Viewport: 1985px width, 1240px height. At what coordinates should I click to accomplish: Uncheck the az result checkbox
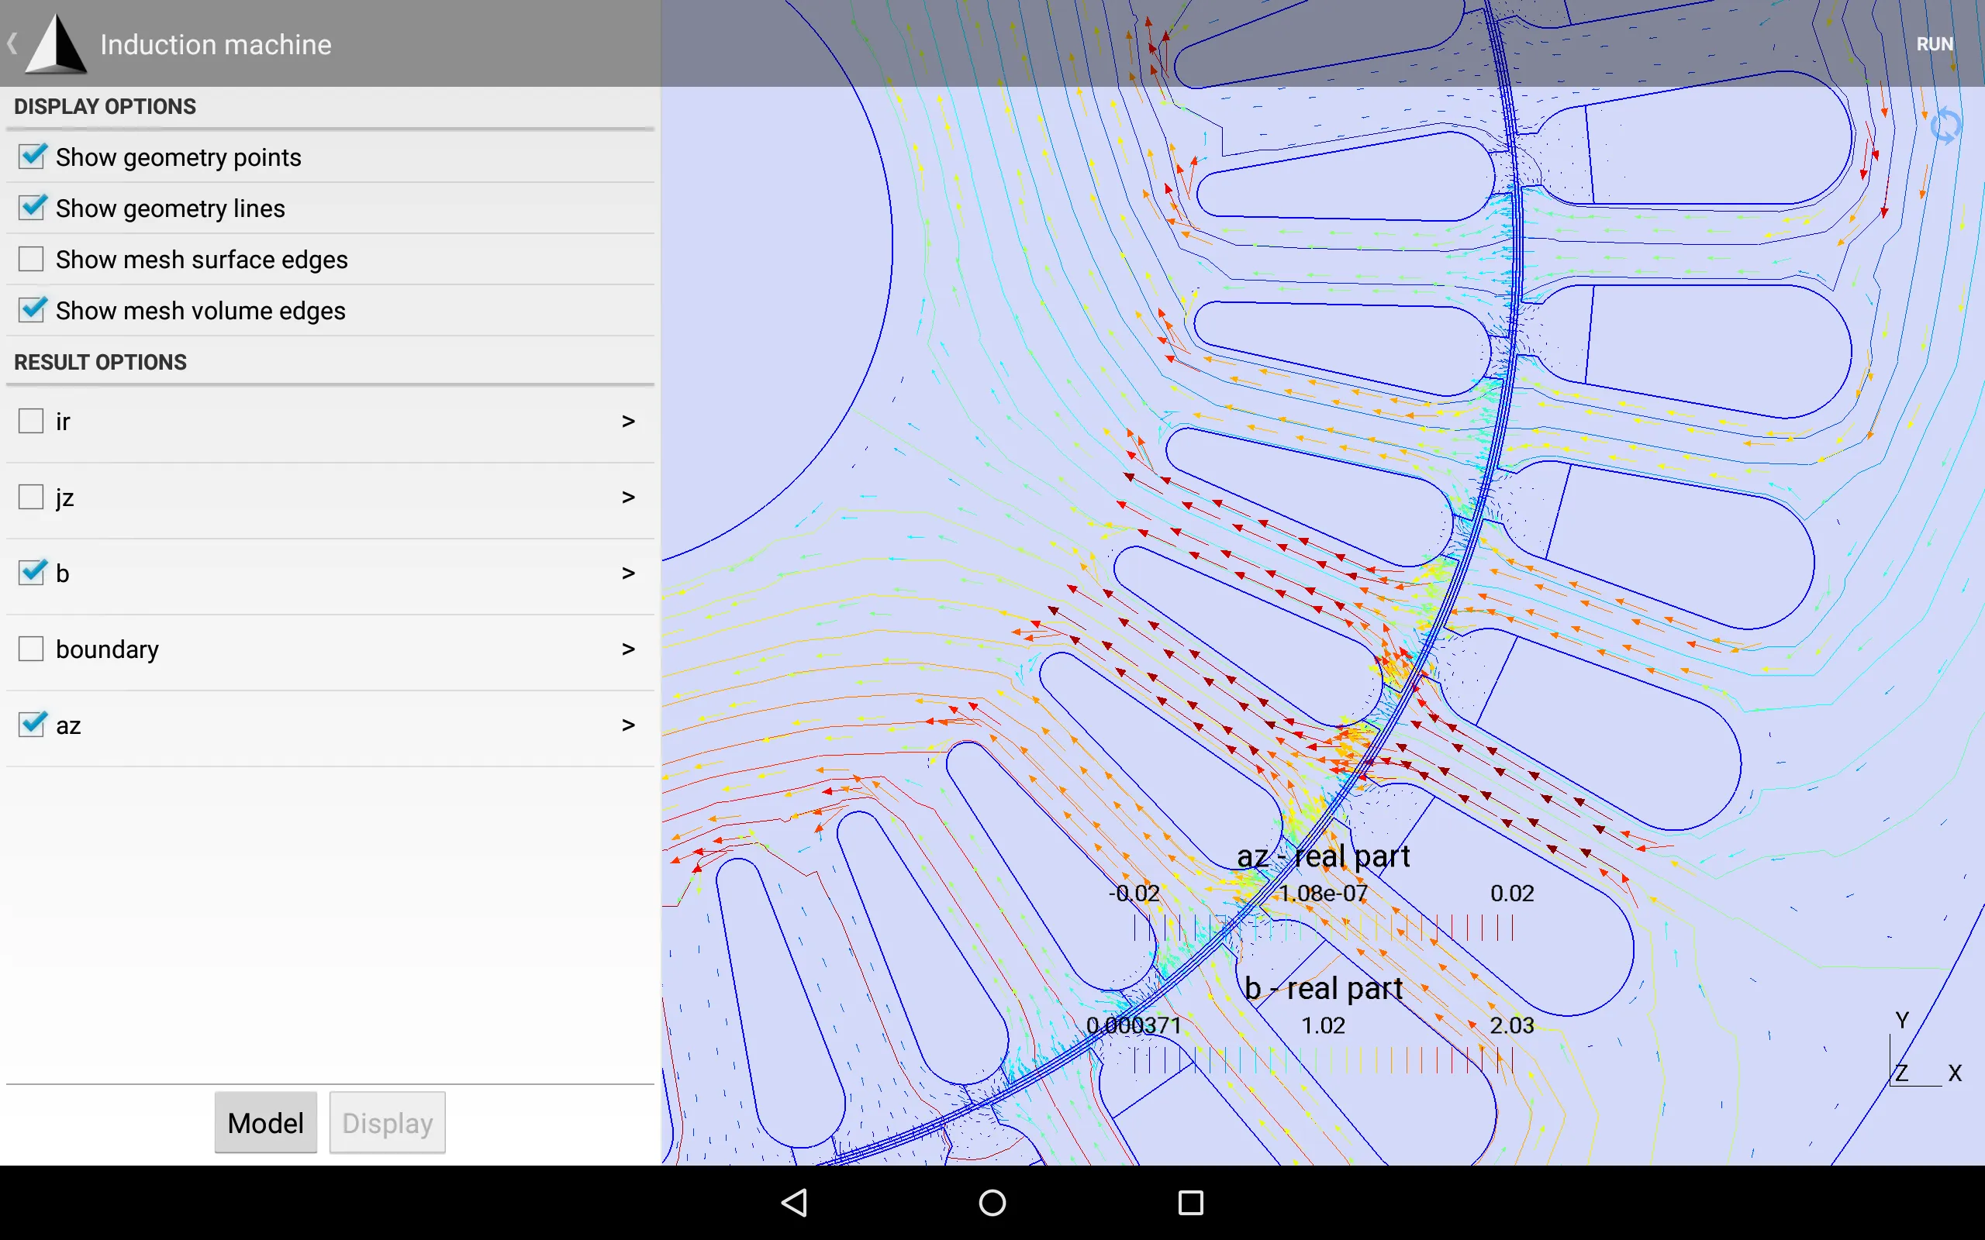pyautogui.click(x=31, y=725)
